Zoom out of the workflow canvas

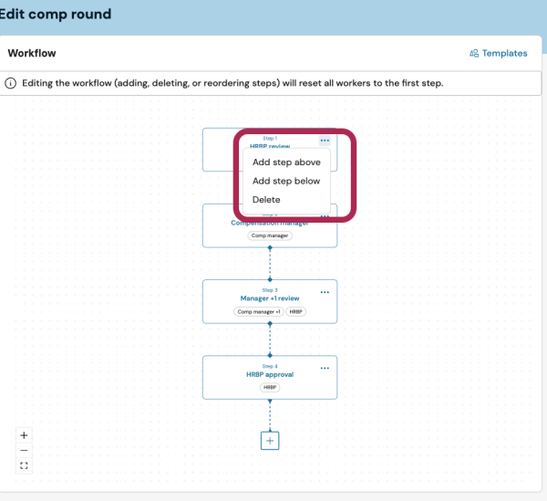[x=24, y=450]
